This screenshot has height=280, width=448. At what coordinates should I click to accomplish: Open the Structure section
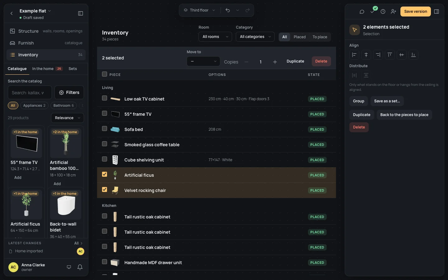(46, 31)
